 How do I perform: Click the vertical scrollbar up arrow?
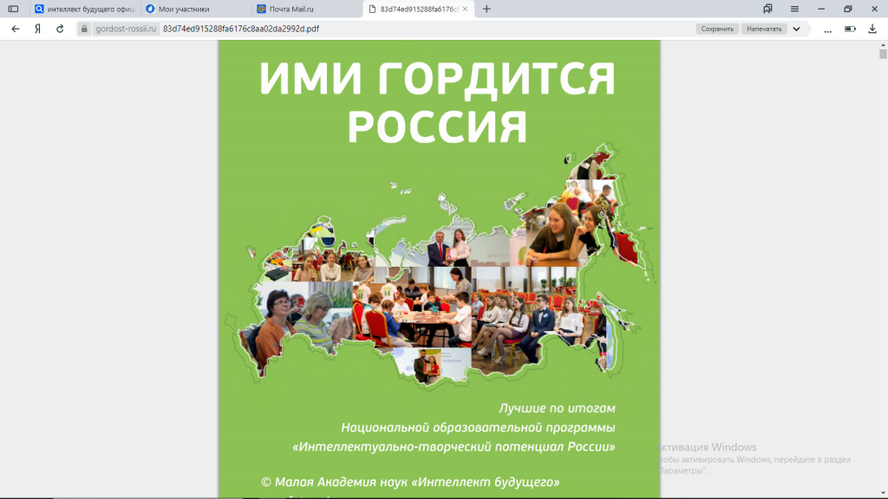pos(883,43)
